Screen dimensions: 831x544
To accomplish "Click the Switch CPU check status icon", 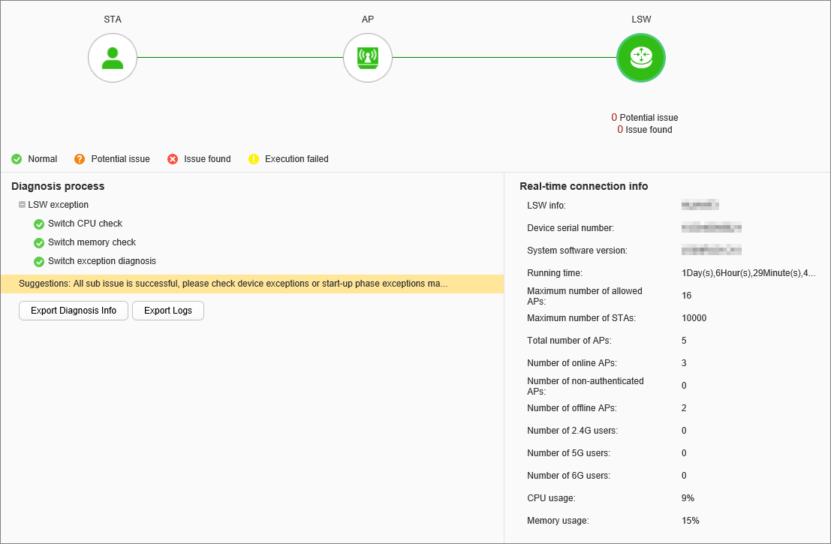I will [x=39, y=224].
